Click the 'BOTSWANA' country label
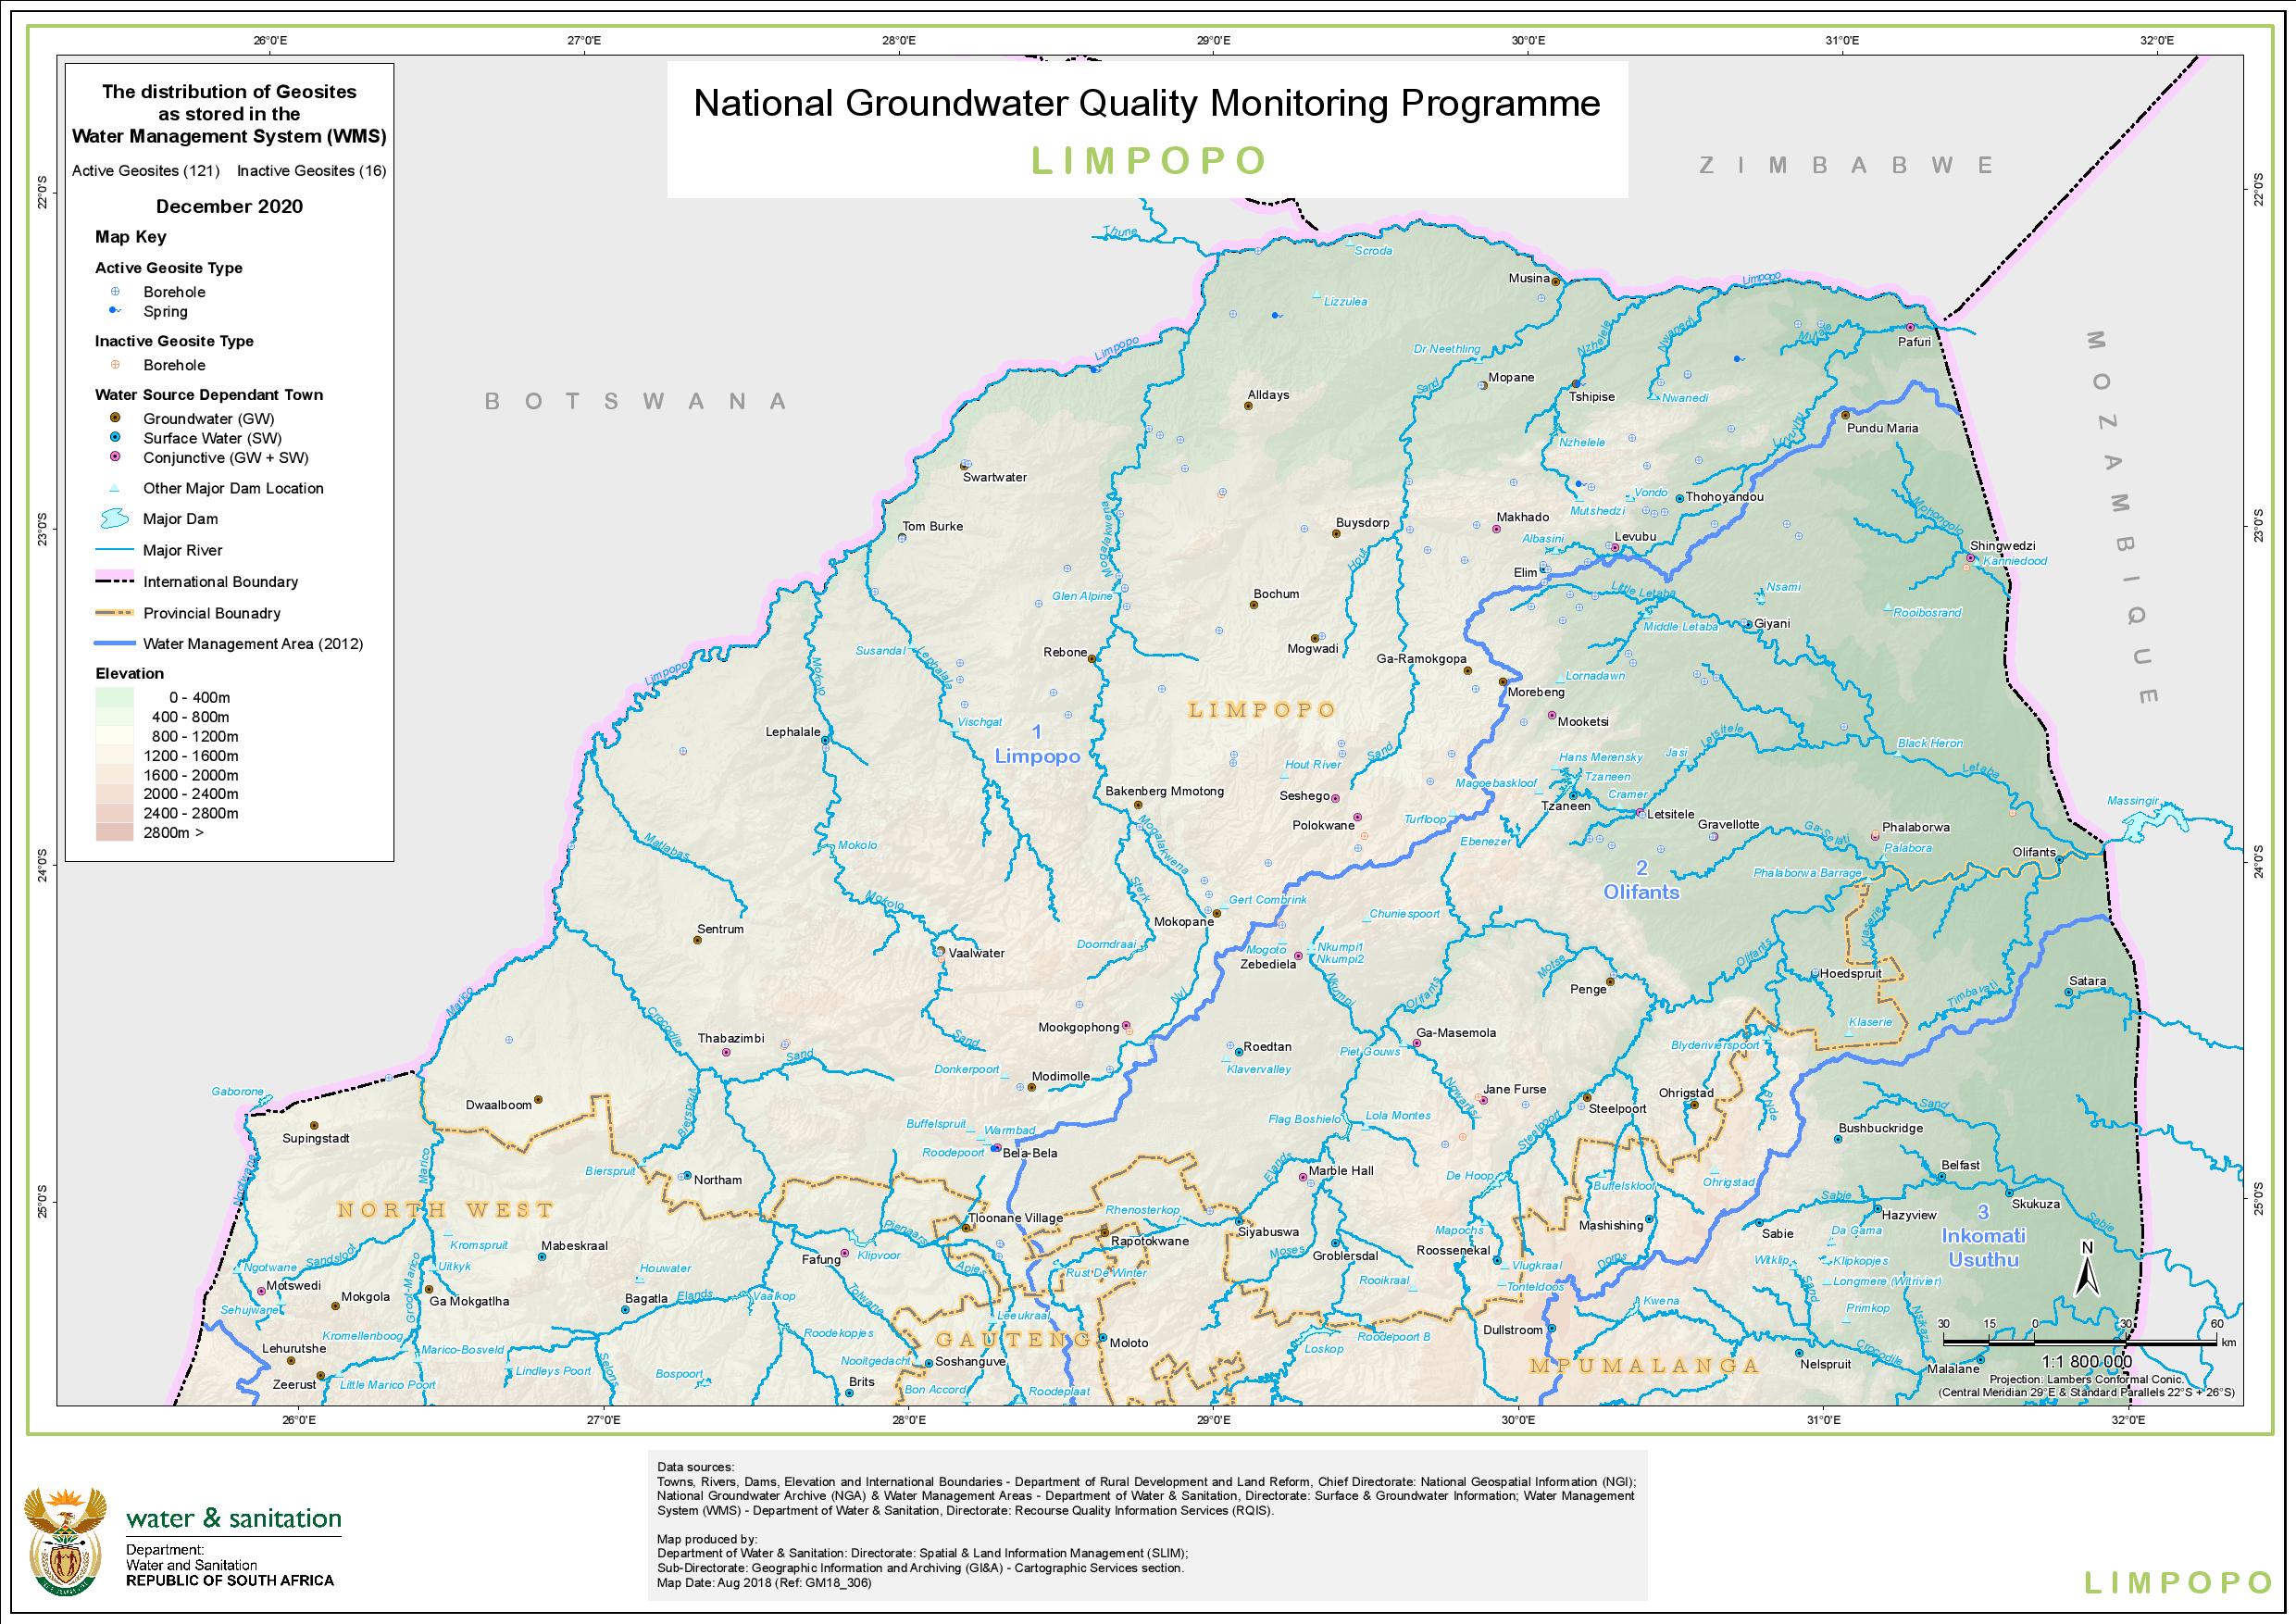2296x1624 pixels. (x=637, y=402)
